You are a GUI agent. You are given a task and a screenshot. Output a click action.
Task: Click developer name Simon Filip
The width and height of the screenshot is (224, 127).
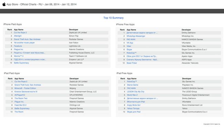pyautogui.click(x=74, y=36)
